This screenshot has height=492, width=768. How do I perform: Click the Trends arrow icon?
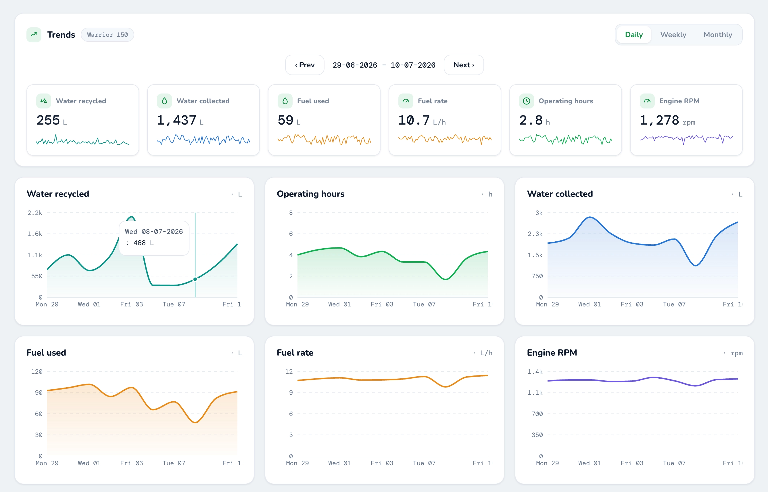pos(34,35)
